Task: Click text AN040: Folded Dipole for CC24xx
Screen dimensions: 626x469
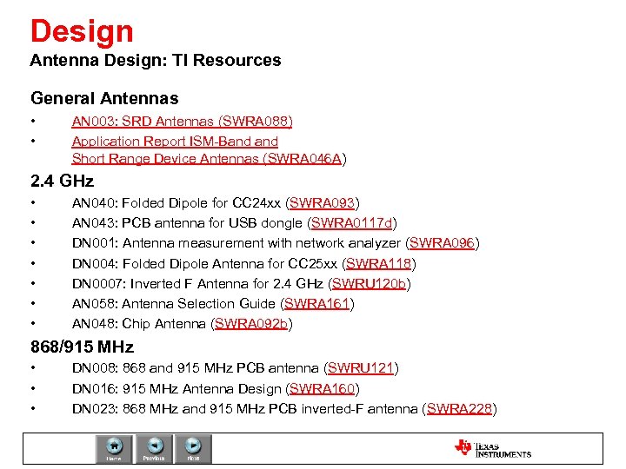Action: [176, 203]
